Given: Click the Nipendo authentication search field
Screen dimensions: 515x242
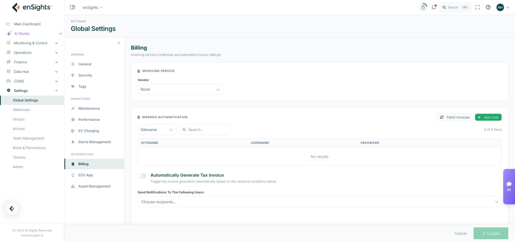Looking at the screenshot, I should (x=205, y=130).
